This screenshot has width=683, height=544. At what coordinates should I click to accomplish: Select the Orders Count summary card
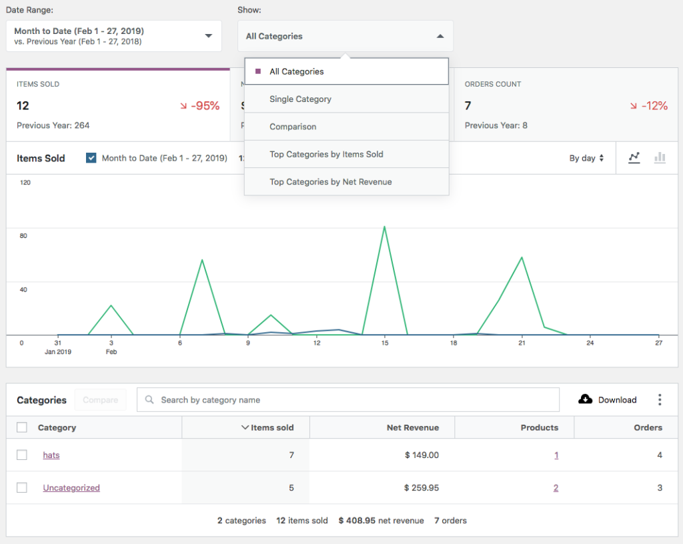(566, 104)
